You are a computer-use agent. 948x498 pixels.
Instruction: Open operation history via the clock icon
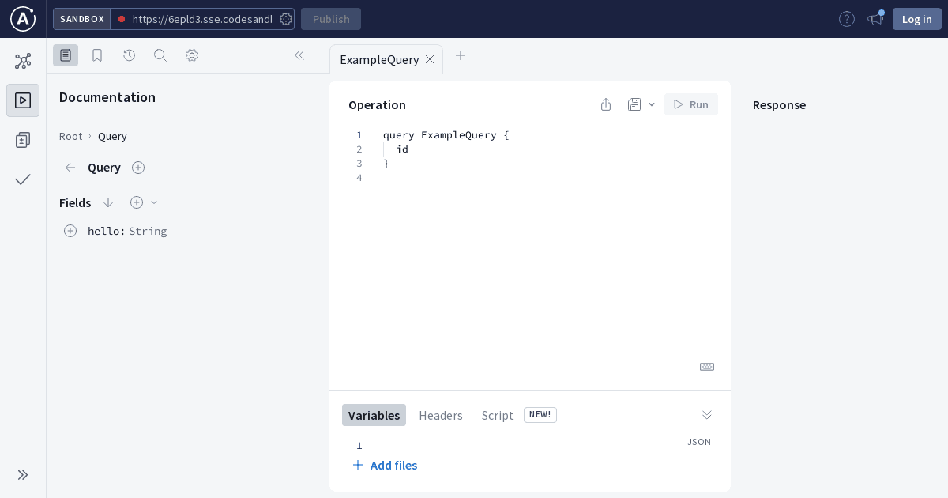129,55
